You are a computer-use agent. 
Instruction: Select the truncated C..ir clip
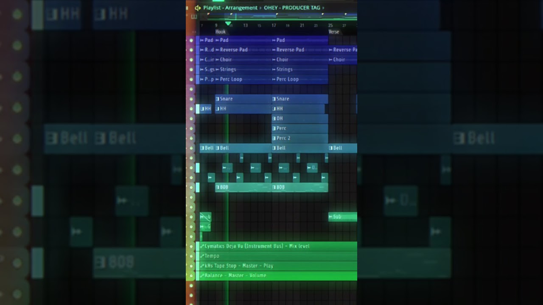207,60
